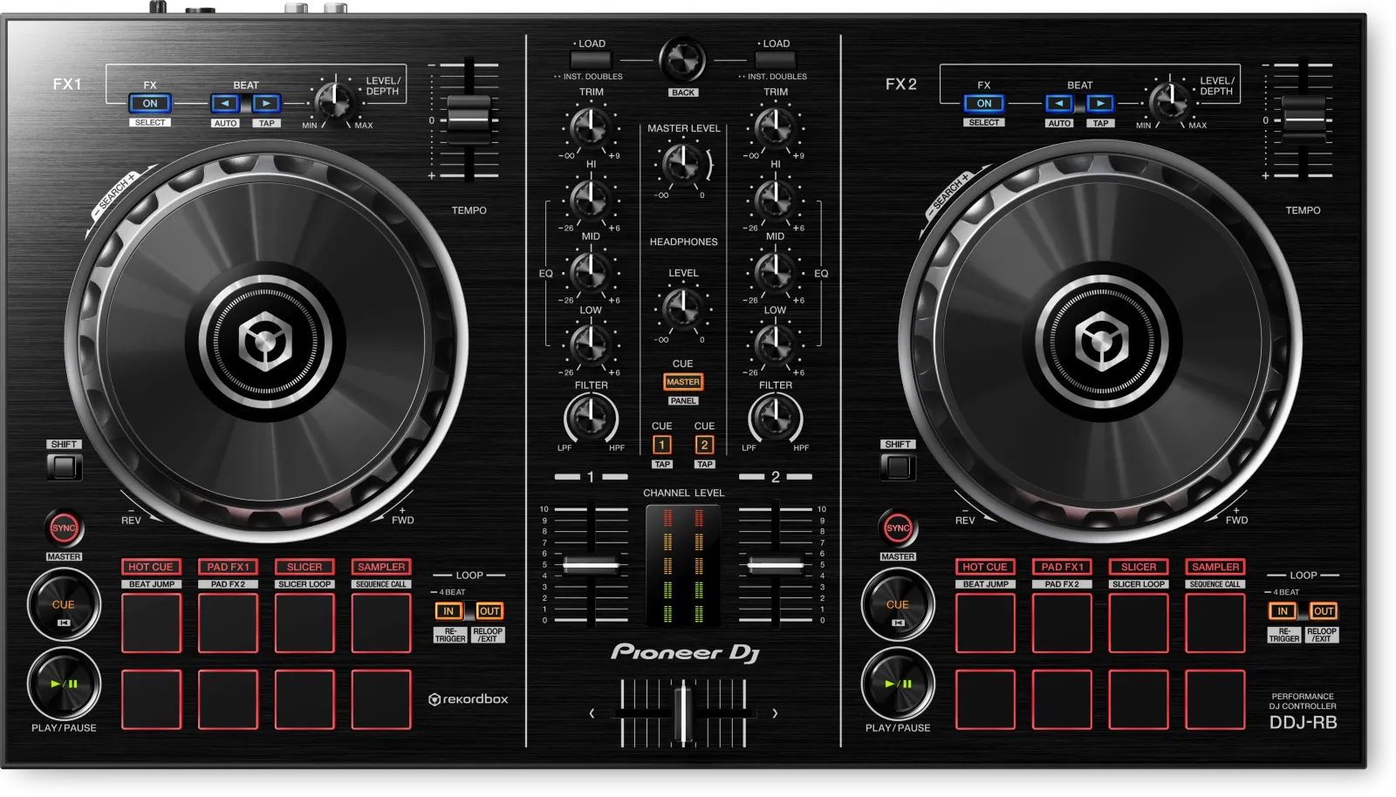Click the left deck SHIFT button
Image resolution: width=1396 pixels, height=797 pixels.
coord(64,467)
